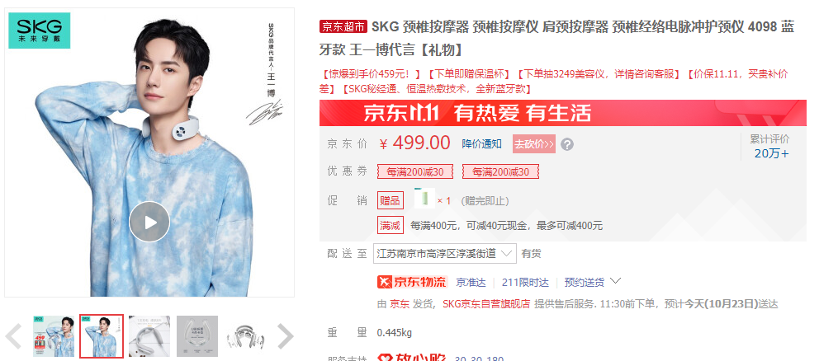Click the previous thumbnails arrow

(x=14, y=336)
